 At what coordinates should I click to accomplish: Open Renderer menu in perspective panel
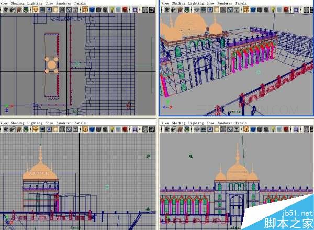(x=225, y=3)
